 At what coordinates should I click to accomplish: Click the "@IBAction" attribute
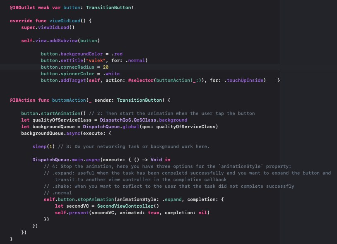click(22, 100)
